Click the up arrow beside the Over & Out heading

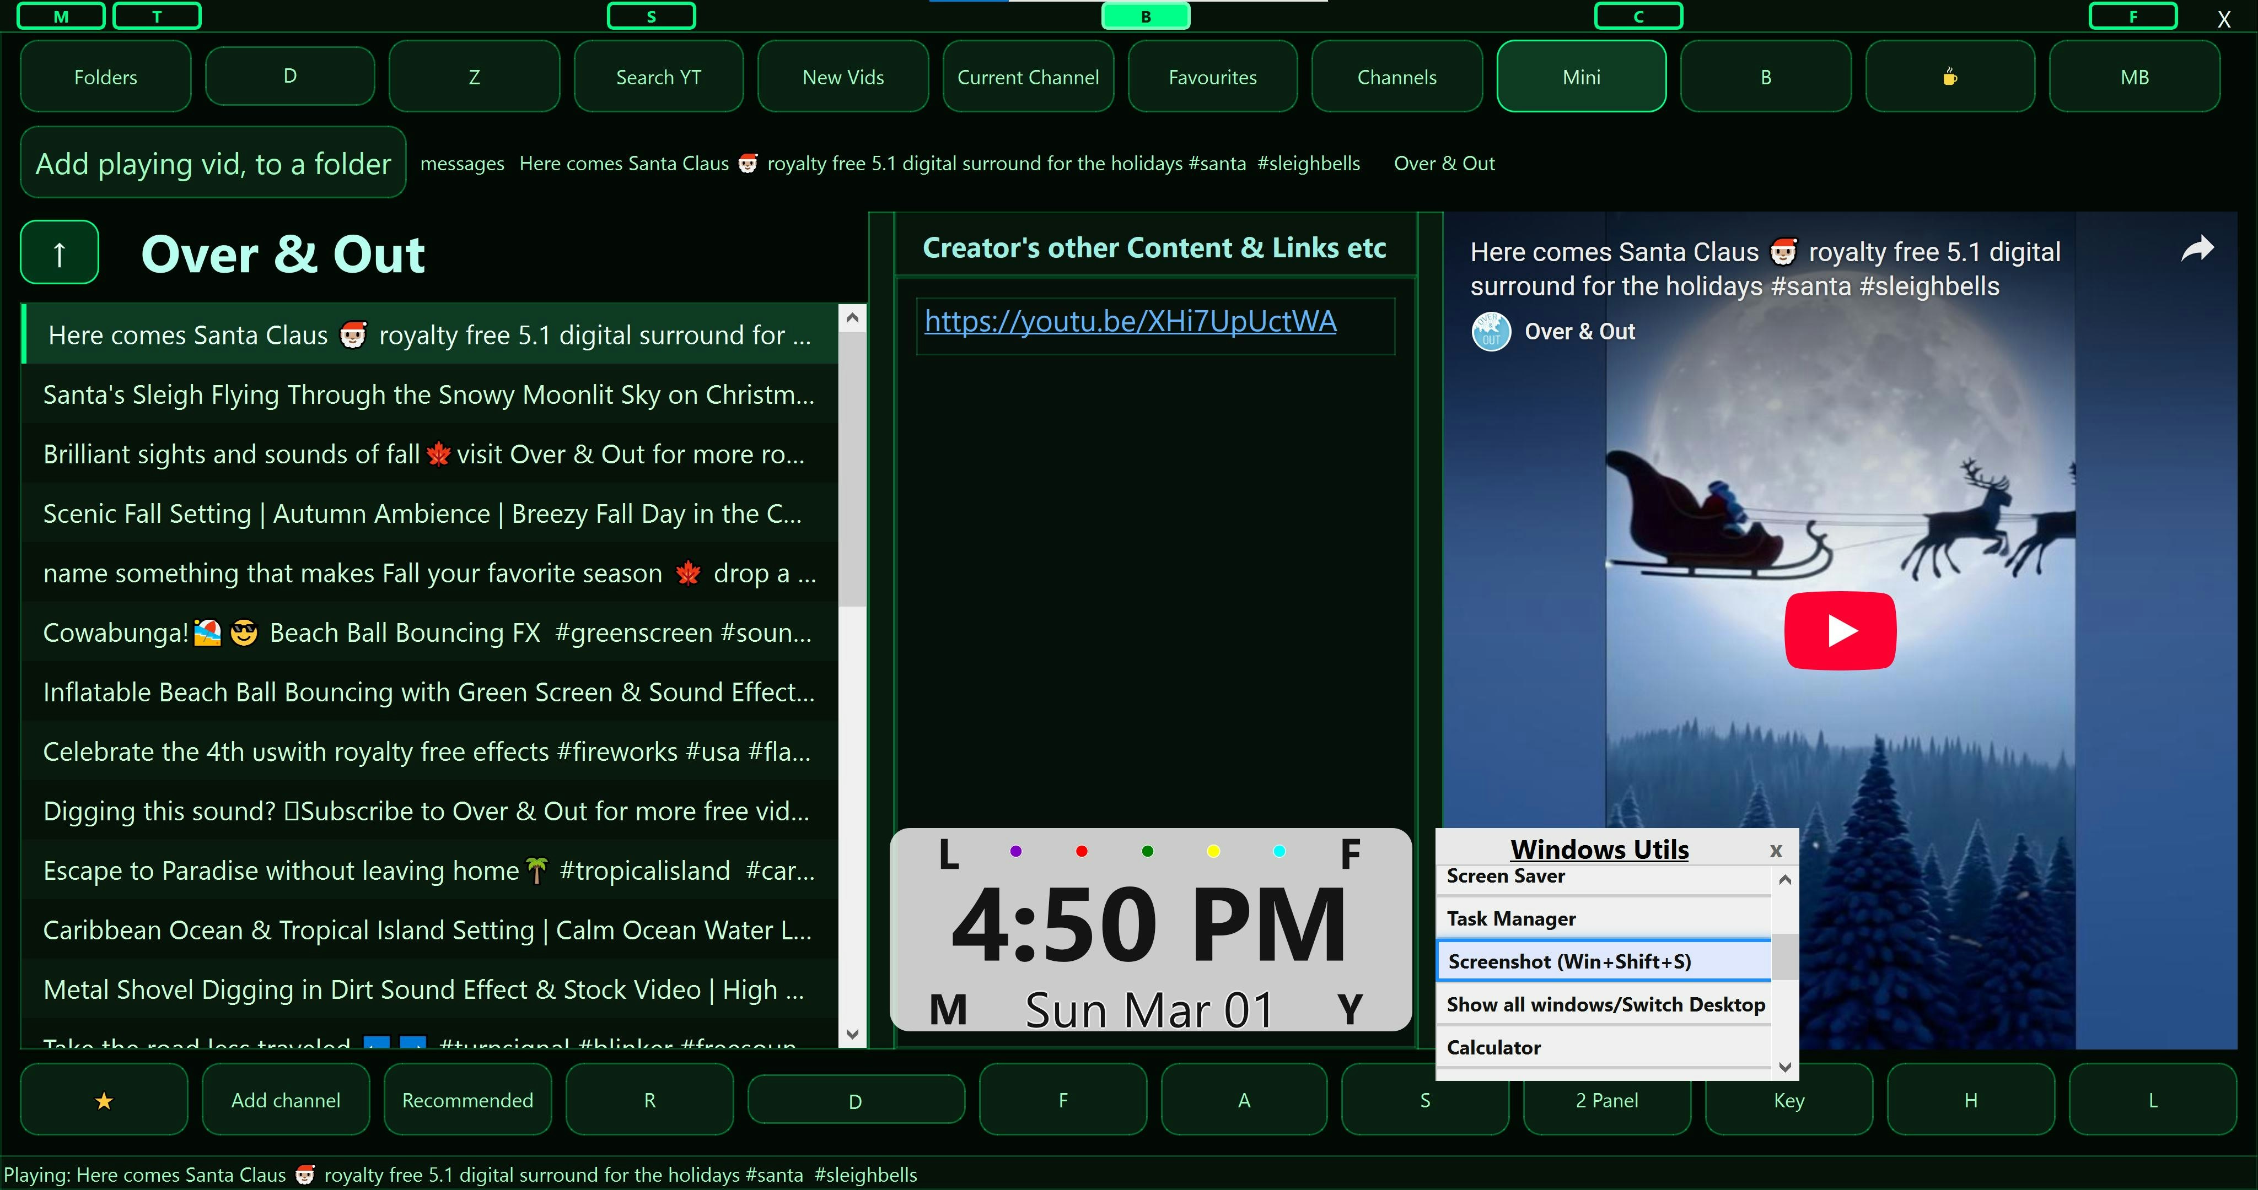tap(59, 252)
